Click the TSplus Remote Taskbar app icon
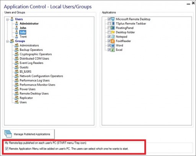The height and width of the screenshot is (156, 196). (x=113, y=23)
